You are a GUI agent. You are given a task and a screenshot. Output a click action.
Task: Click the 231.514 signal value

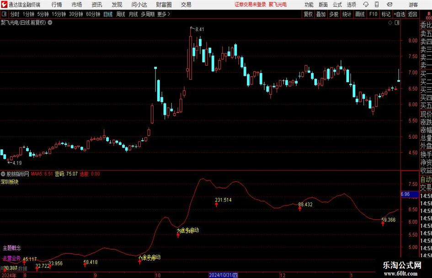(223, 200)
